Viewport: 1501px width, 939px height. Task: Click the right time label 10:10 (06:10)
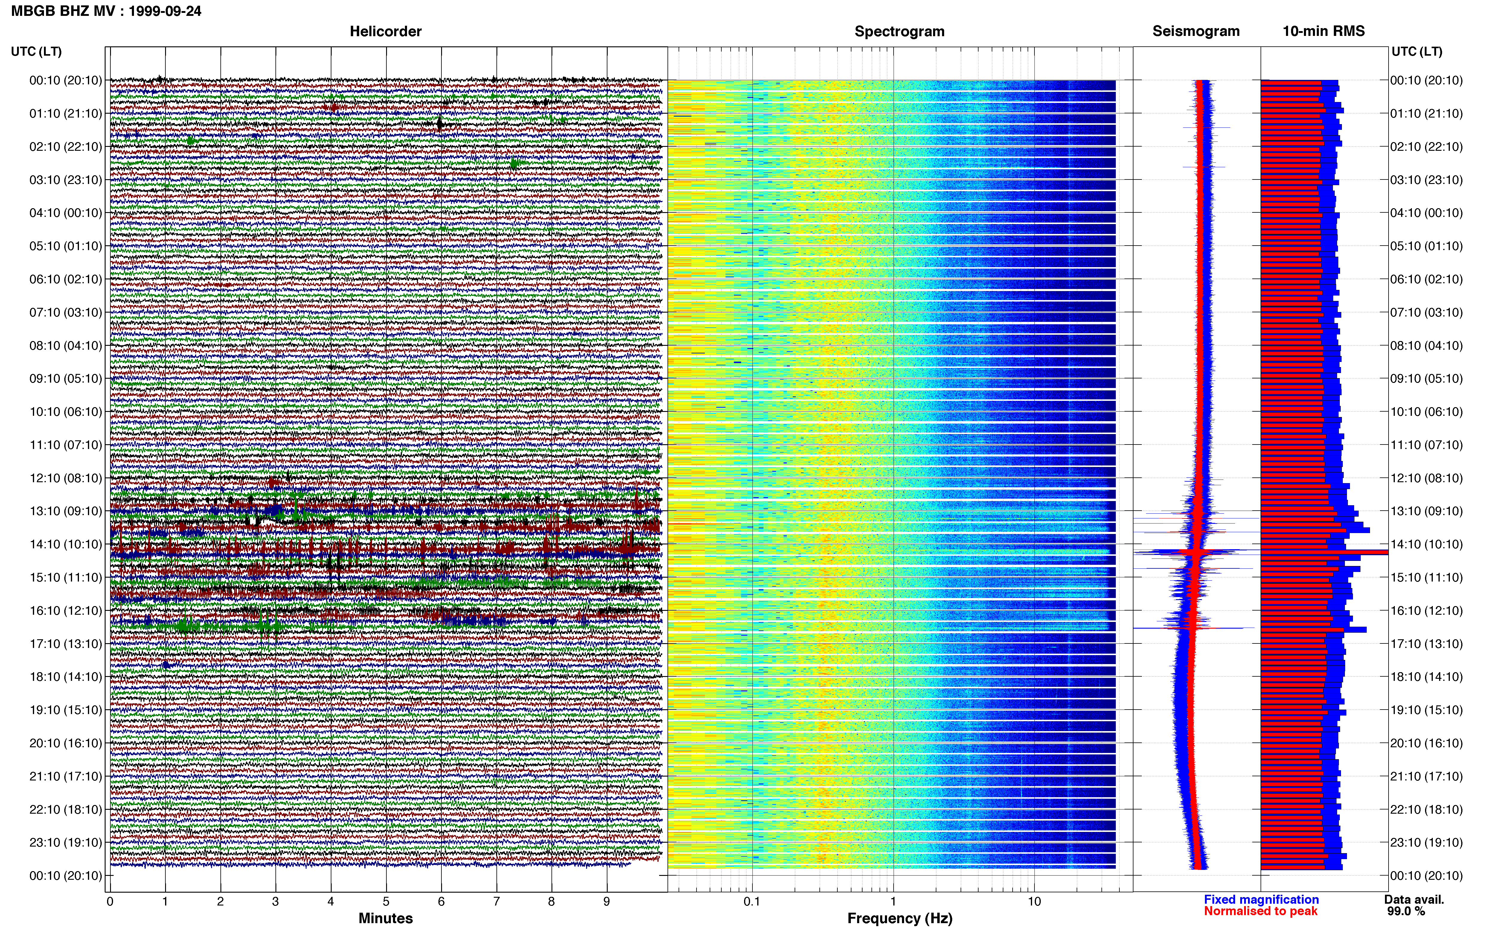coord(1427,412)
